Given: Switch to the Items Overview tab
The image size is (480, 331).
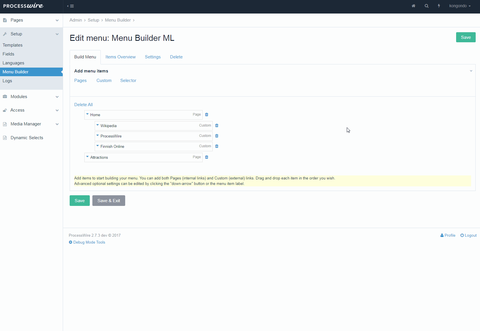Looking at the screenshot, I should click(120, 57).
